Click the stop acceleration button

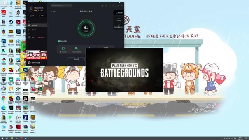[76, 59]
